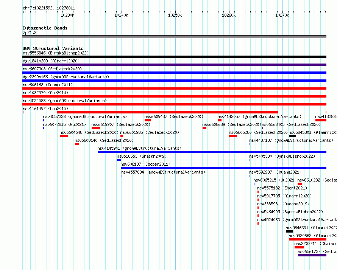
Task: Click nsv6619907 (Sedlazeck2020) label
Action: coord(121,124)
